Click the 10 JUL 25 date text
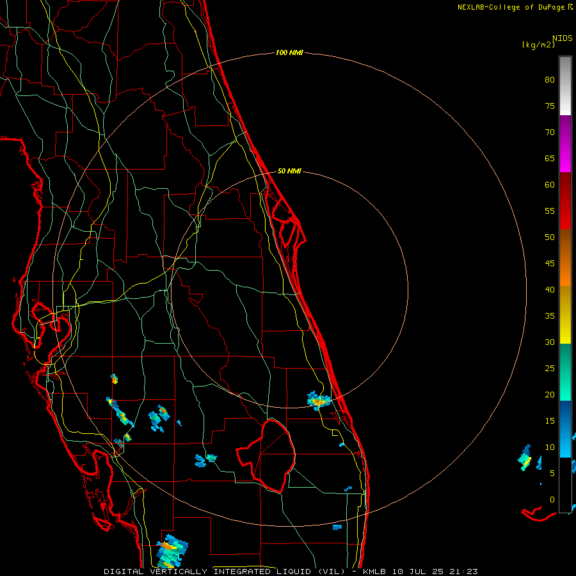The width and height of the screenshot is (576, 576). 418,572
